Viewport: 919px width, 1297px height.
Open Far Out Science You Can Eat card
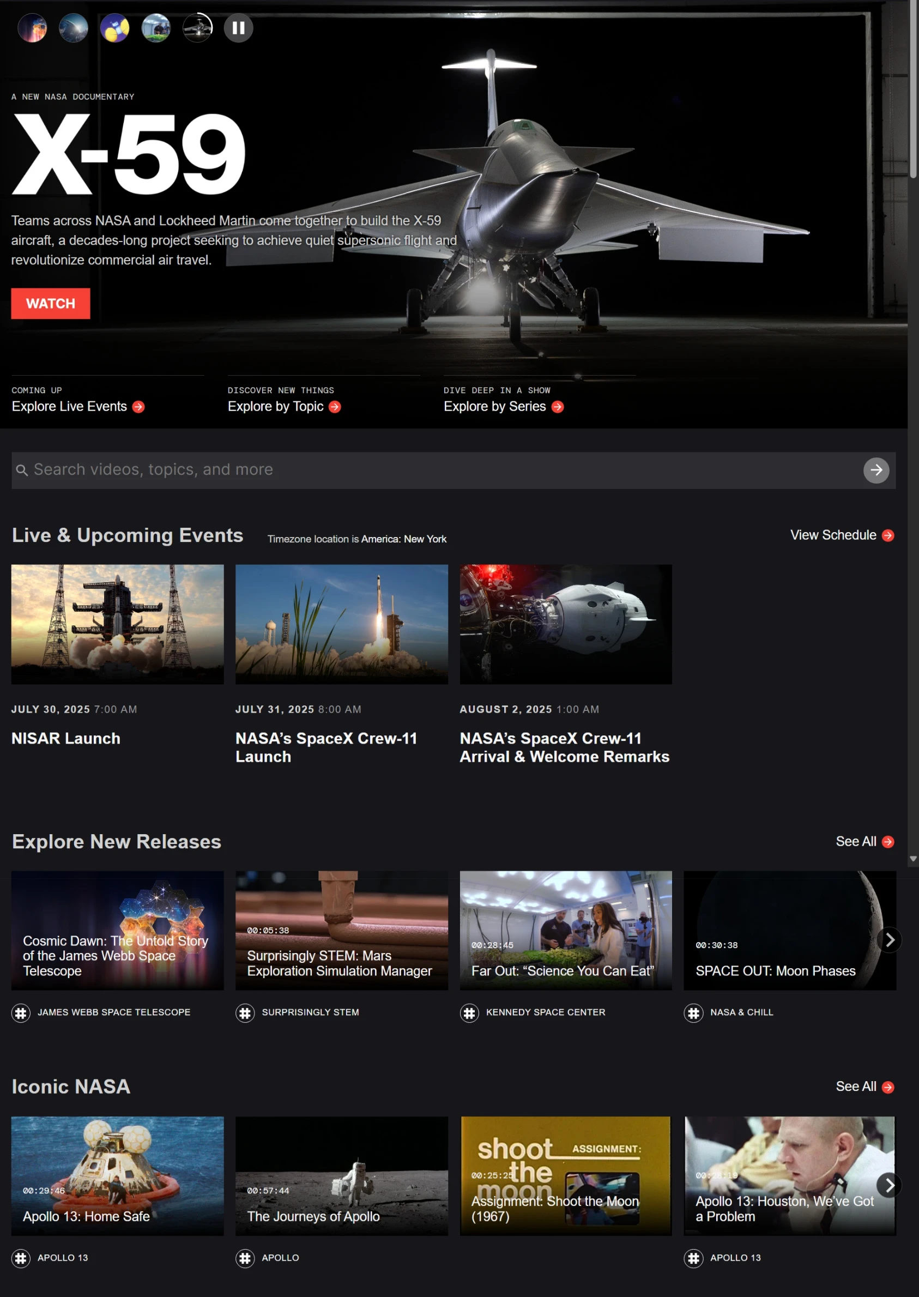click(566, 930)
